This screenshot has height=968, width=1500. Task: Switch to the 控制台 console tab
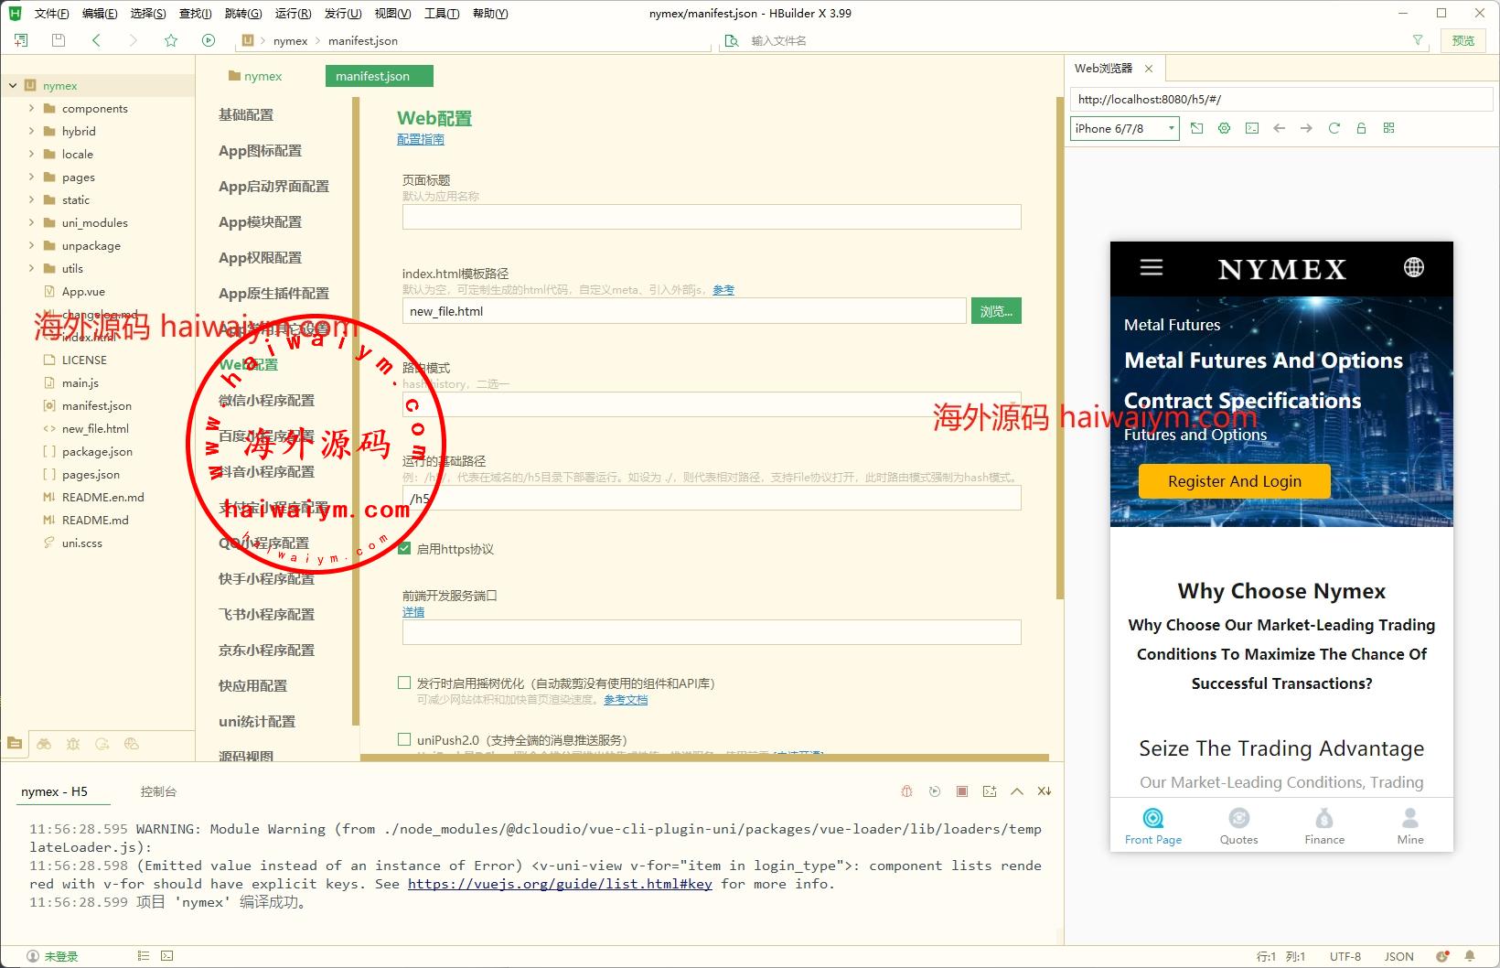[x=158, y=791]
